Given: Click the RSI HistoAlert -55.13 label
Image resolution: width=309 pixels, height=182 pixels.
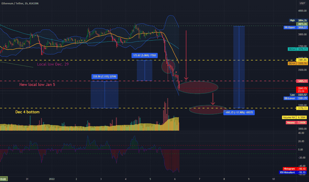Looking at the screenshot, I should tap(293, 172).
